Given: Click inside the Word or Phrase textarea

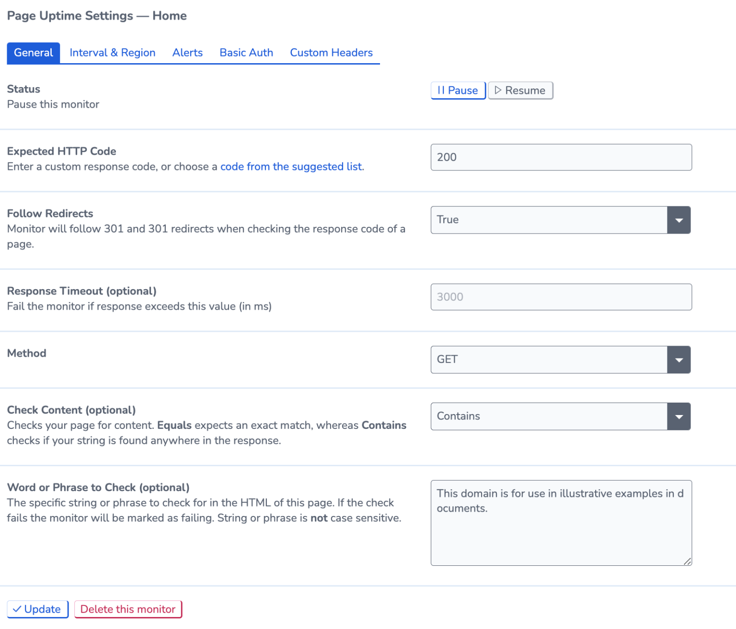Looking at the screenshot, I should point(561,522).
